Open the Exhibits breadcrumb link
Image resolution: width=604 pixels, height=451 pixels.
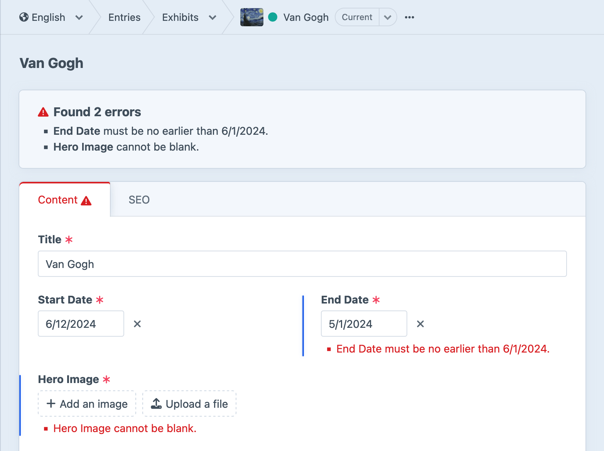[x=180, y=17]
